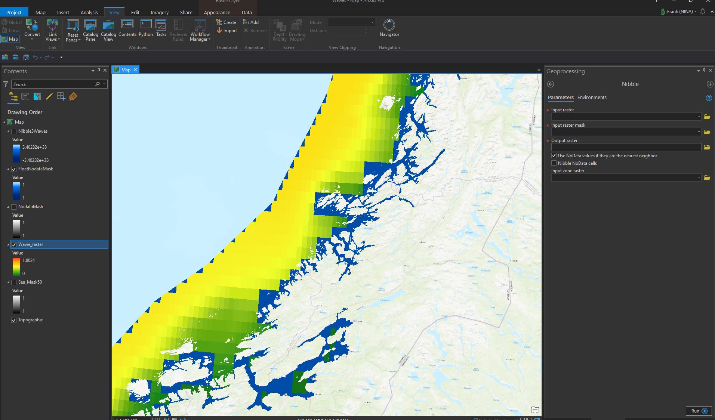This screenshot has height=420, width=715.
Task: Click the Wawe_raster color ramp symbol
Action: pos(16,267)
